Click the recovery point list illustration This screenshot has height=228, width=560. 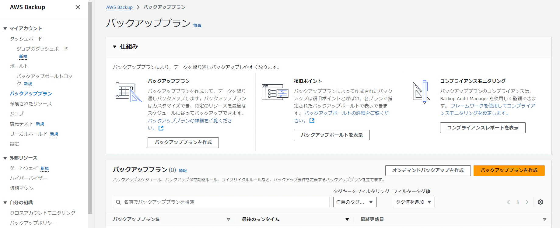tap(275, 92)
